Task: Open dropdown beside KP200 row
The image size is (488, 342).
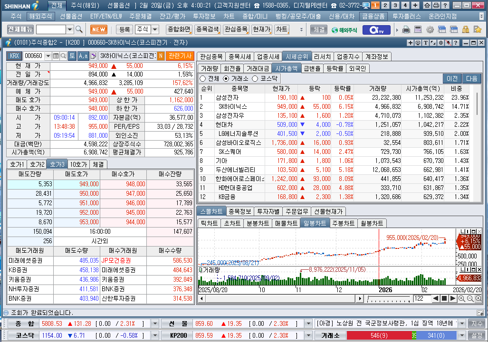Action: [308, 335]
